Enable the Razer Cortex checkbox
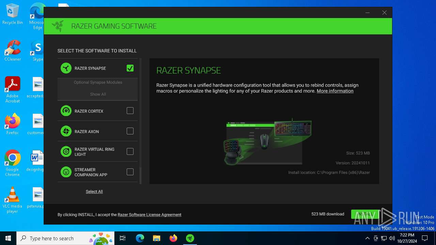The width and height of the screenshot is (436, 245). click(130, 111)
